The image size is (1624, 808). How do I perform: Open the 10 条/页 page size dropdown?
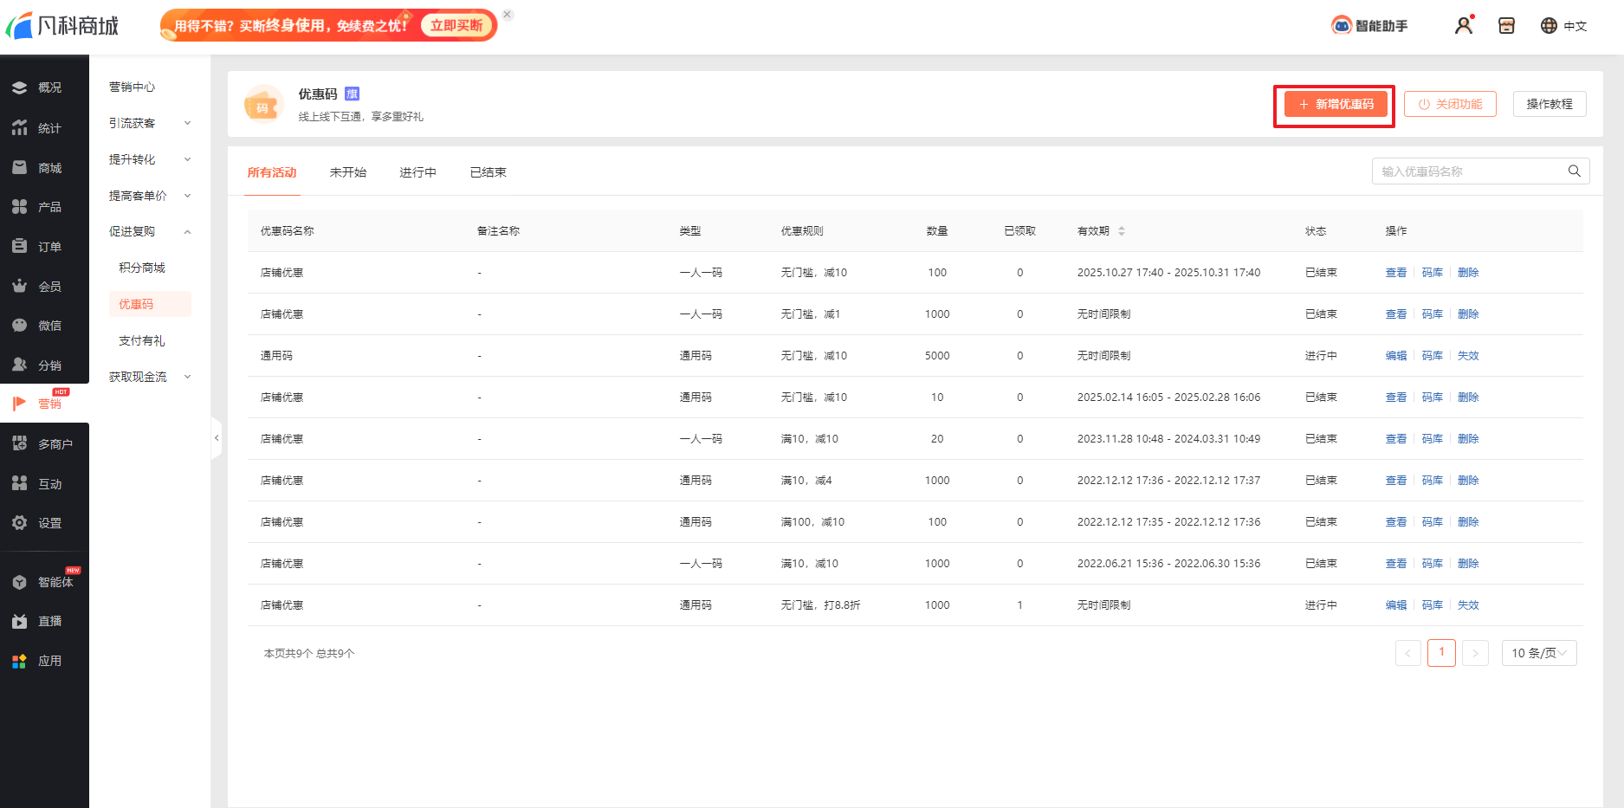(1538, 653)
